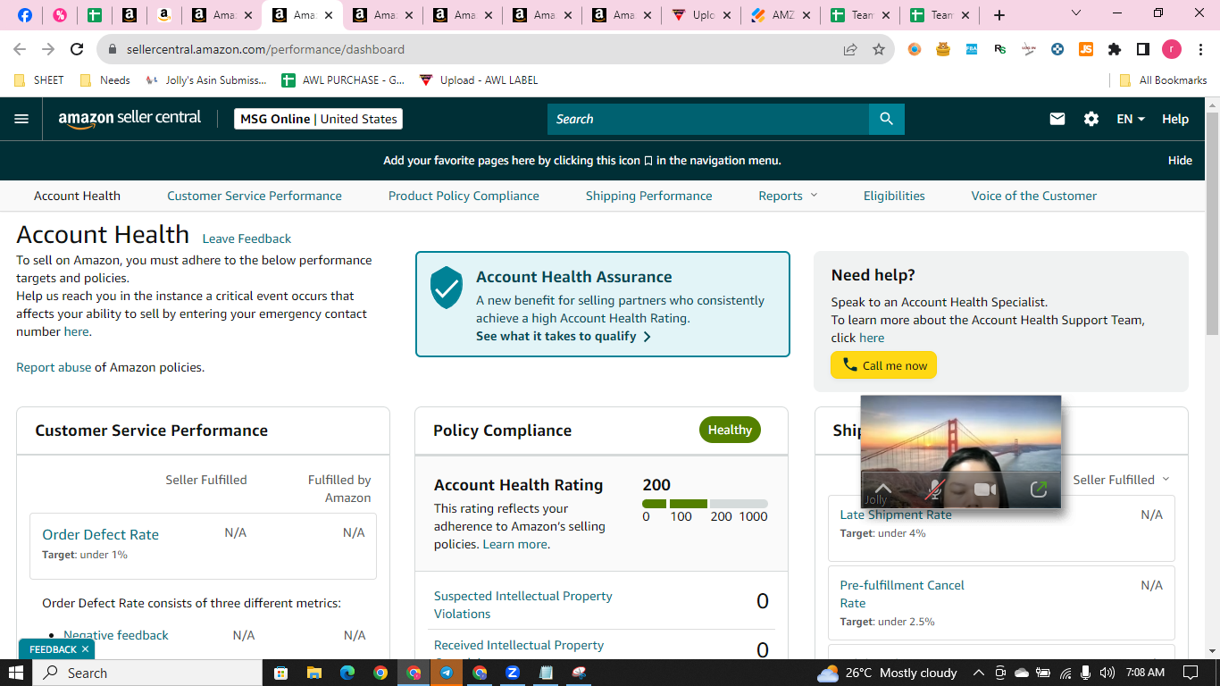The width and height of the screenshot is (1220, 686).
Task: Hide the favorite pages banner
Action: coord(1180,161)
